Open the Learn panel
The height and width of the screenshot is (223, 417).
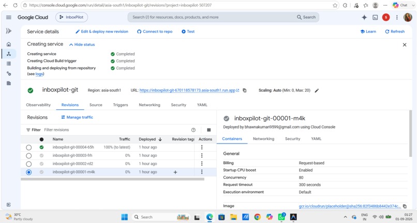tap(368, 31)
